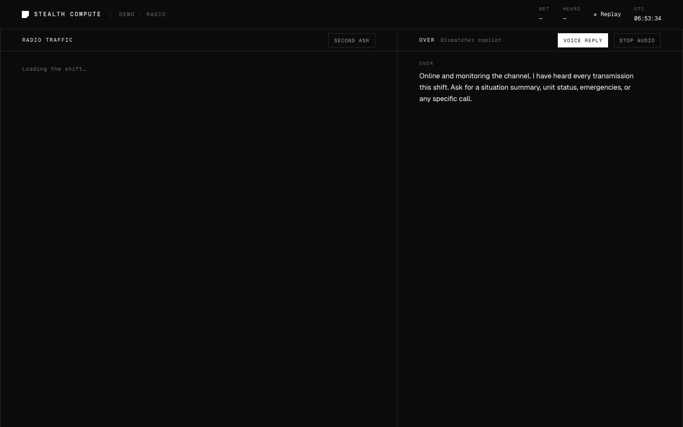The height and width of the screenshot is (427, 683).
Task: Click the HEARD status label
Action: pos(572,9)
